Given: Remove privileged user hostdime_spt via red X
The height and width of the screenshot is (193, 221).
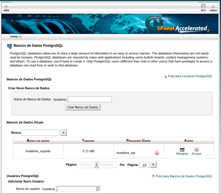Looking at the screenshot, I should pos(157,153).
